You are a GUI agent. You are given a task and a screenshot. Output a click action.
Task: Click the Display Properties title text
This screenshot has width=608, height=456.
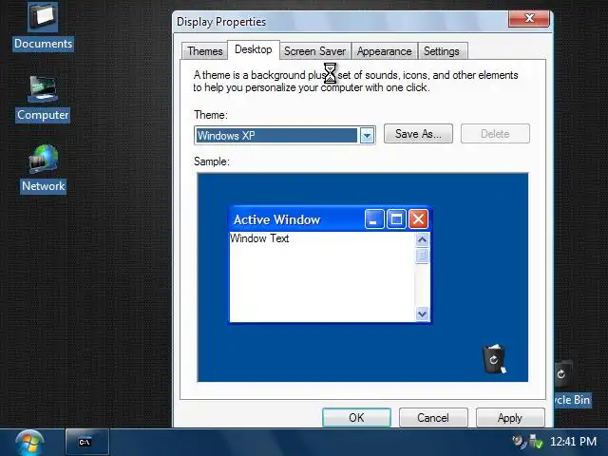coord(221,22)
